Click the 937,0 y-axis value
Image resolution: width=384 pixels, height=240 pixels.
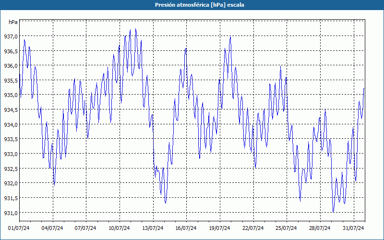tap(11, 36)
